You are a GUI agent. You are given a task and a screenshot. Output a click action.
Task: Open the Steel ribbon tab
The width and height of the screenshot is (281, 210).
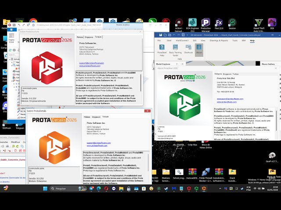click(x=169, y=41)
